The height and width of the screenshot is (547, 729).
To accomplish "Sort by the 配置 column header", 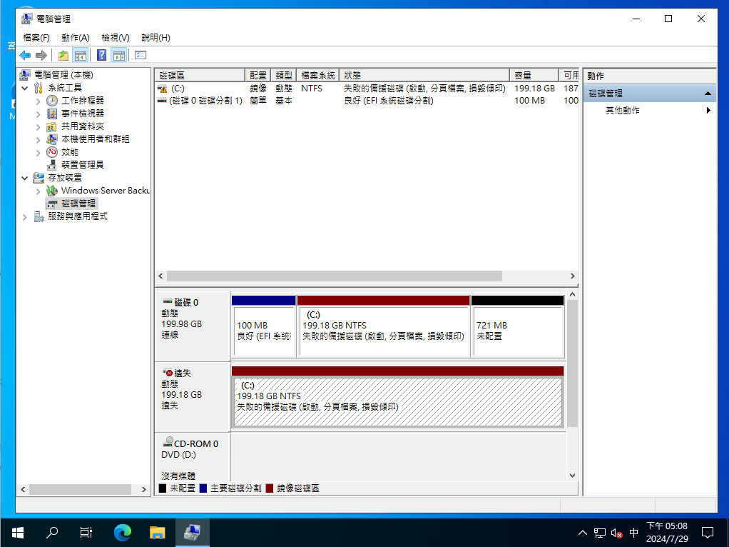I will click(x=258, y=75).
